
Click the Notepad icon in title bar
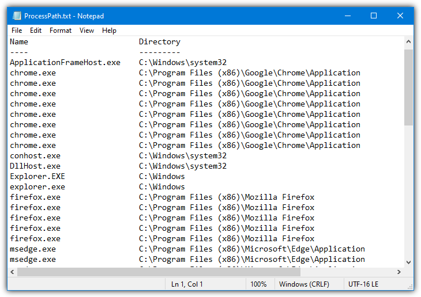point(17,16)
